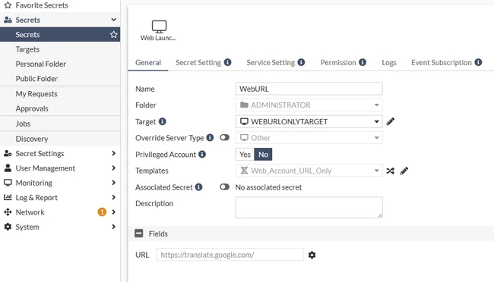
Task: Collapse the Secrets menu chevron
Action: coord(114,20)
